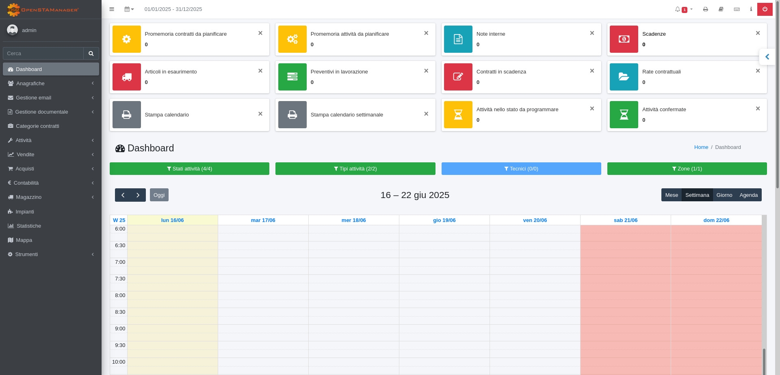This screenshot has height=375, width=780.
Task: Click the printer icon in top bar
Action: (706, 9)
